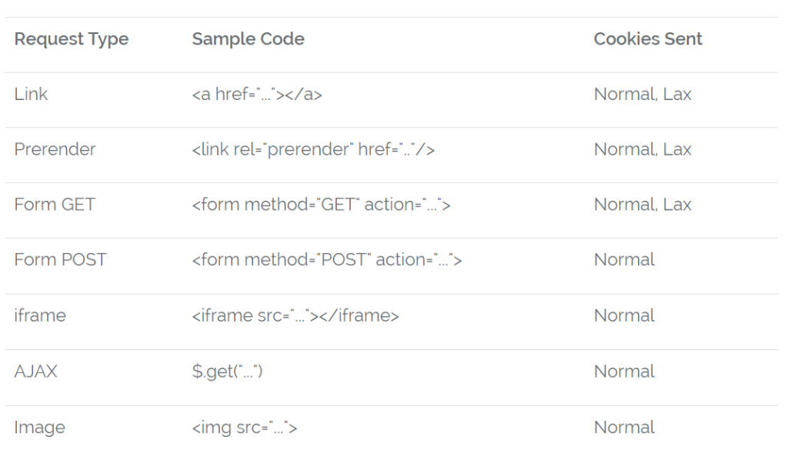Select the Image request type cell
Image resolution: width=788 pixels, height=470 pixels.
tap(40, 428)
